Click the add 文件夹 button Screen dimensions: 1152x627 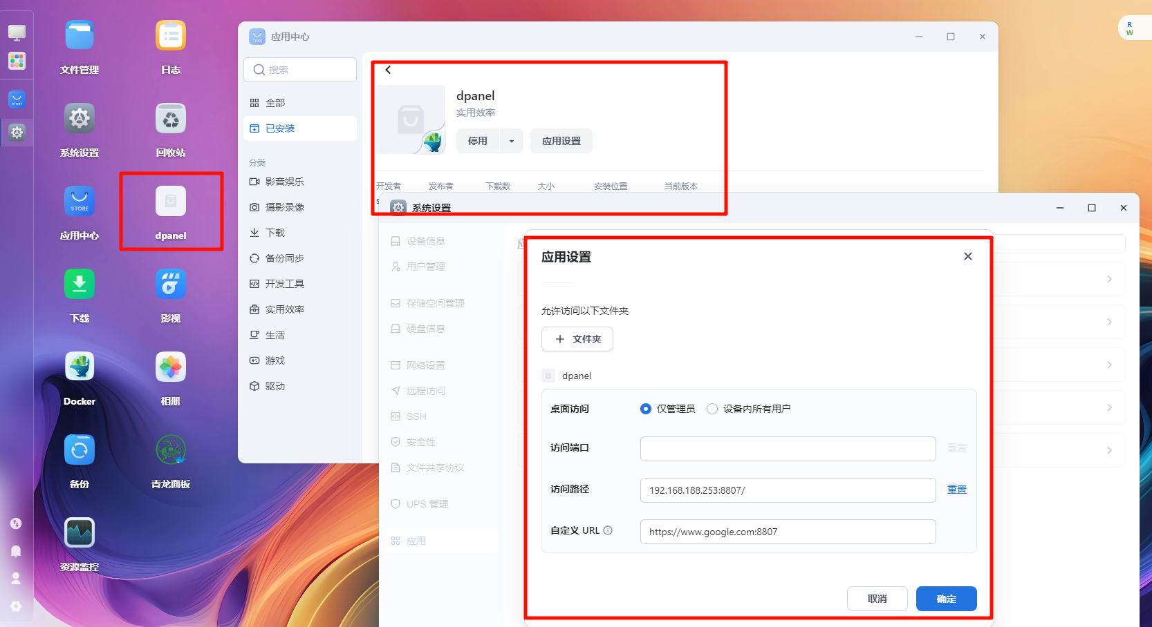[577, 339]
